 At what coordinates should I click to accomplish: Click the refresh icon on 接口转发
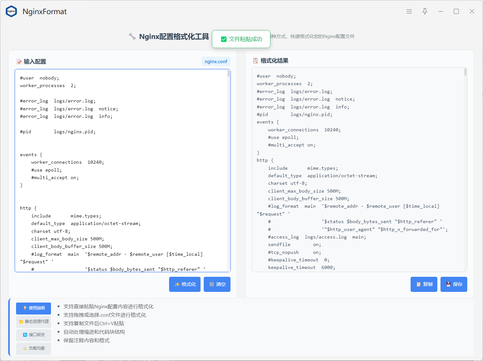click(x=25, y=335)
